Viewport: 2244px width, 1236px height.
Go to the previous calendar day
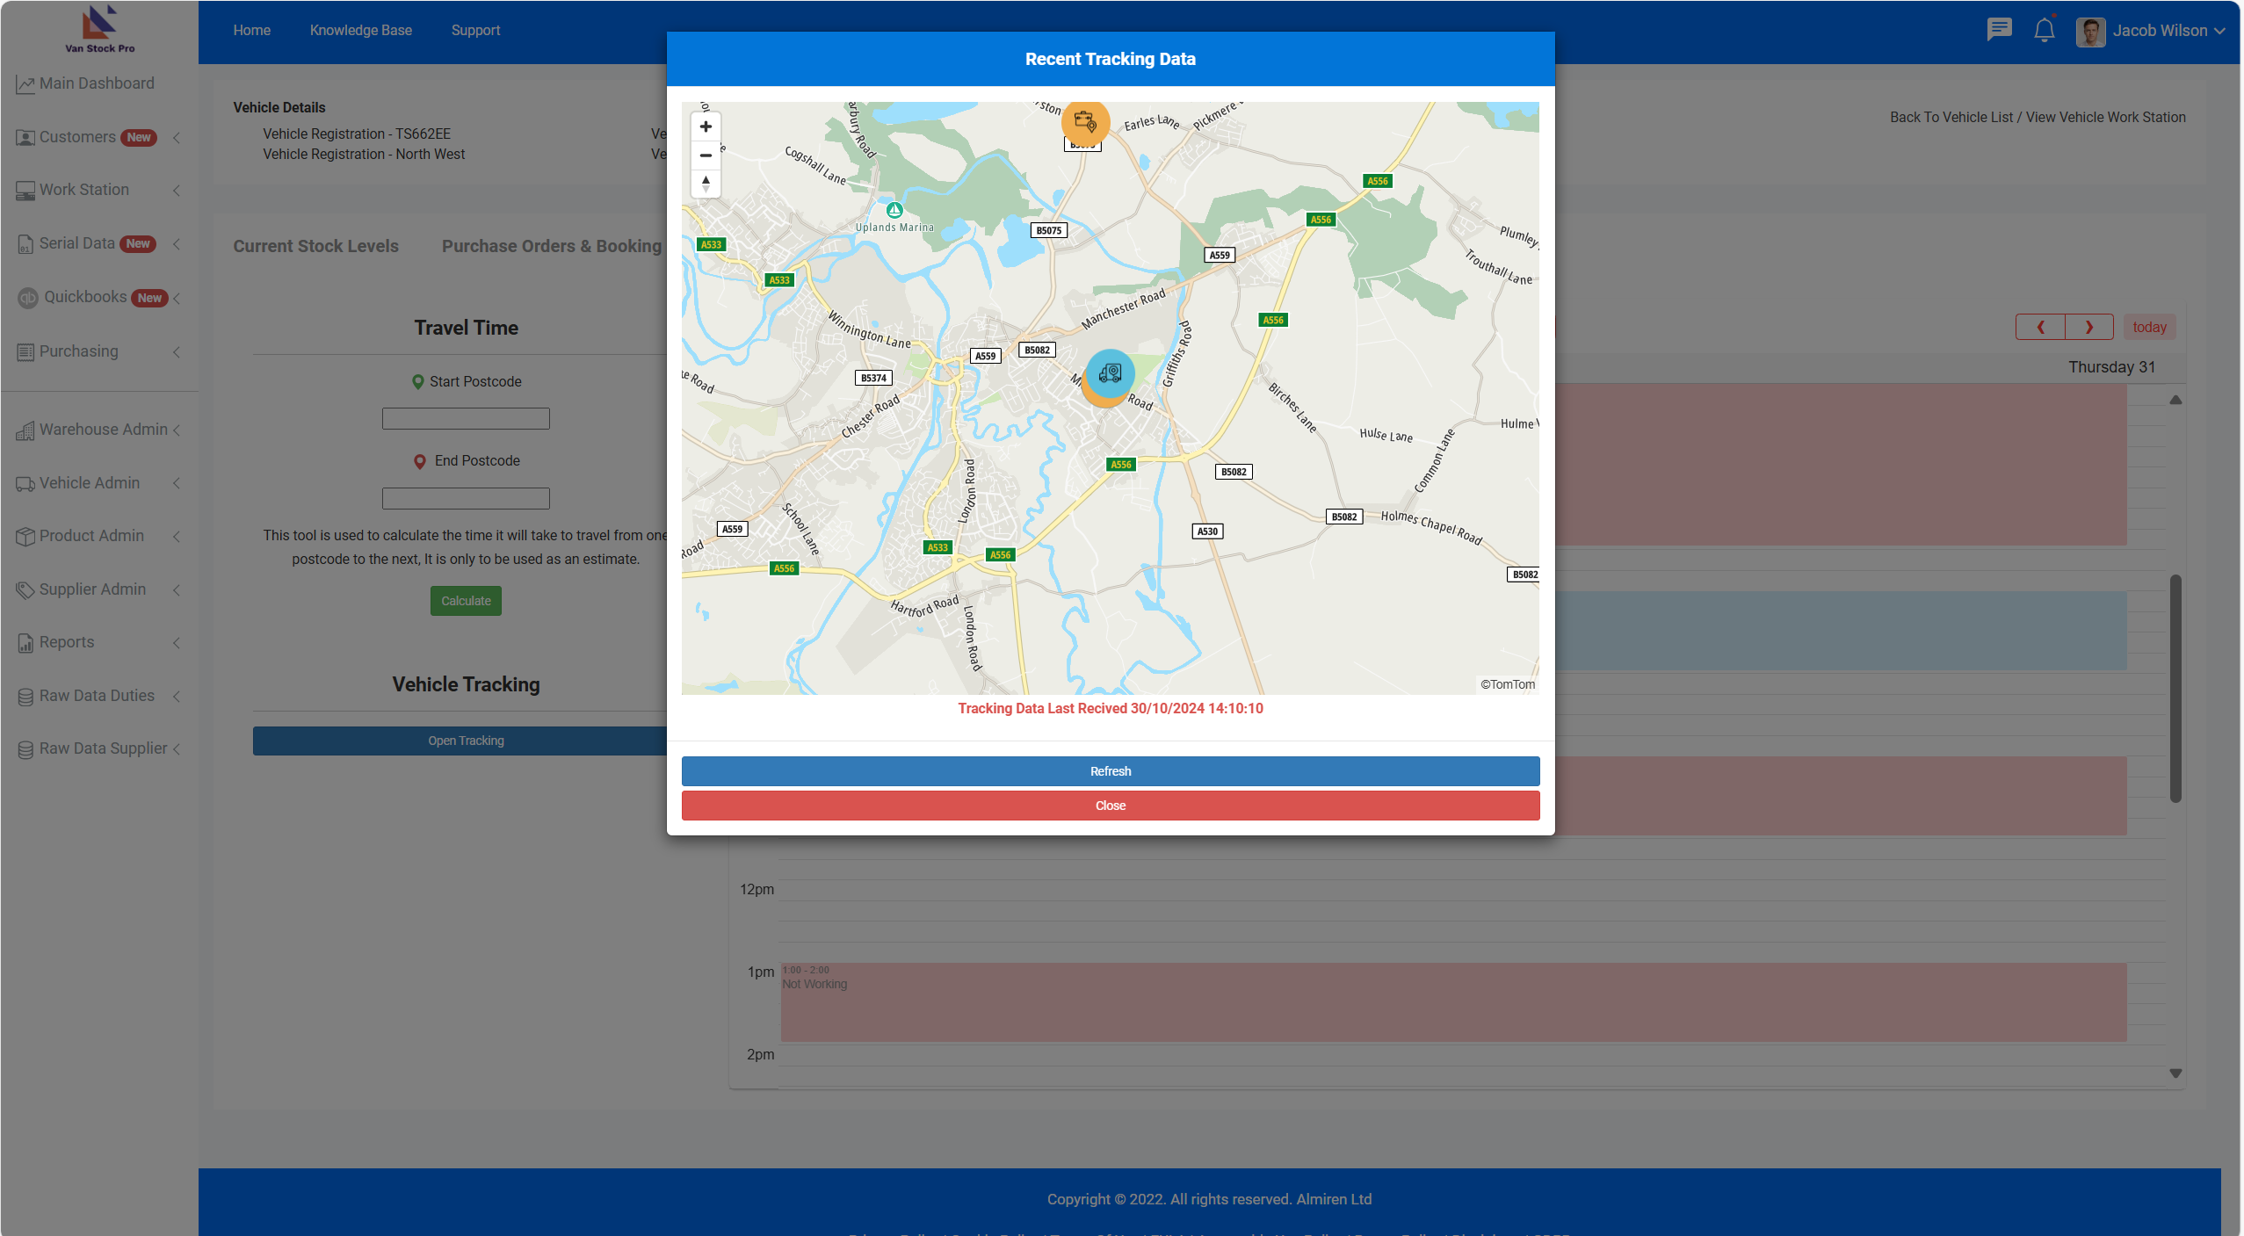[2040, 327]
